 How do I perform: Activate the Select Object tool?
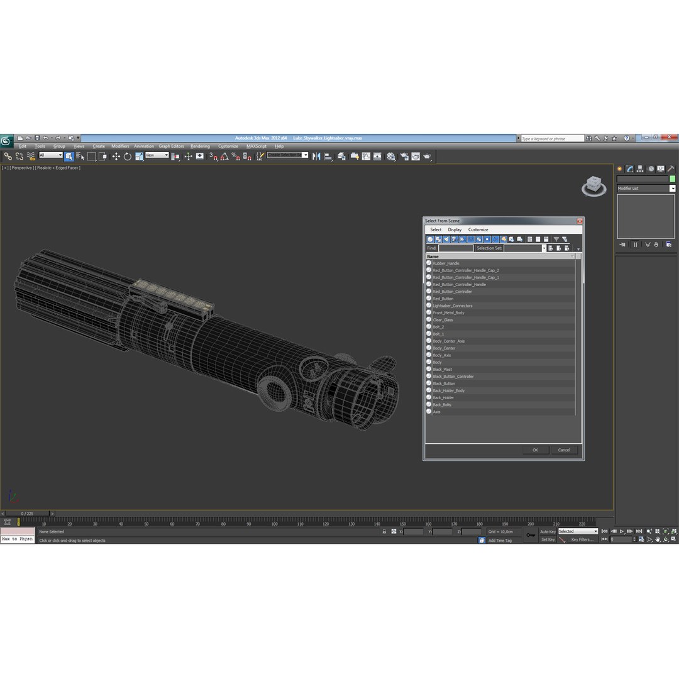click(x=69, y=157)
